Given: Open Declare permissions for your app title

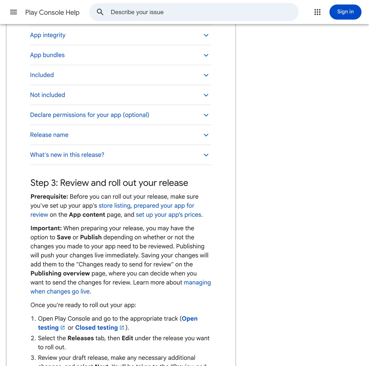Looking at the screenshot, I should pos(89,115).
